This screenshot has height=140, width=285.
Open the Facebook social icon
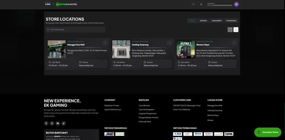click(46, 123)
